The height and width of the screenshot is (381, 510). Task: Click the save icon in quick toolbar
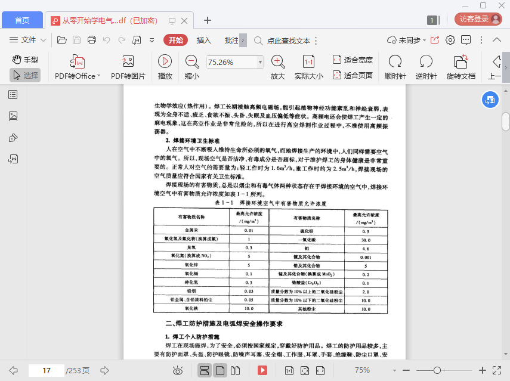point(77,40)
